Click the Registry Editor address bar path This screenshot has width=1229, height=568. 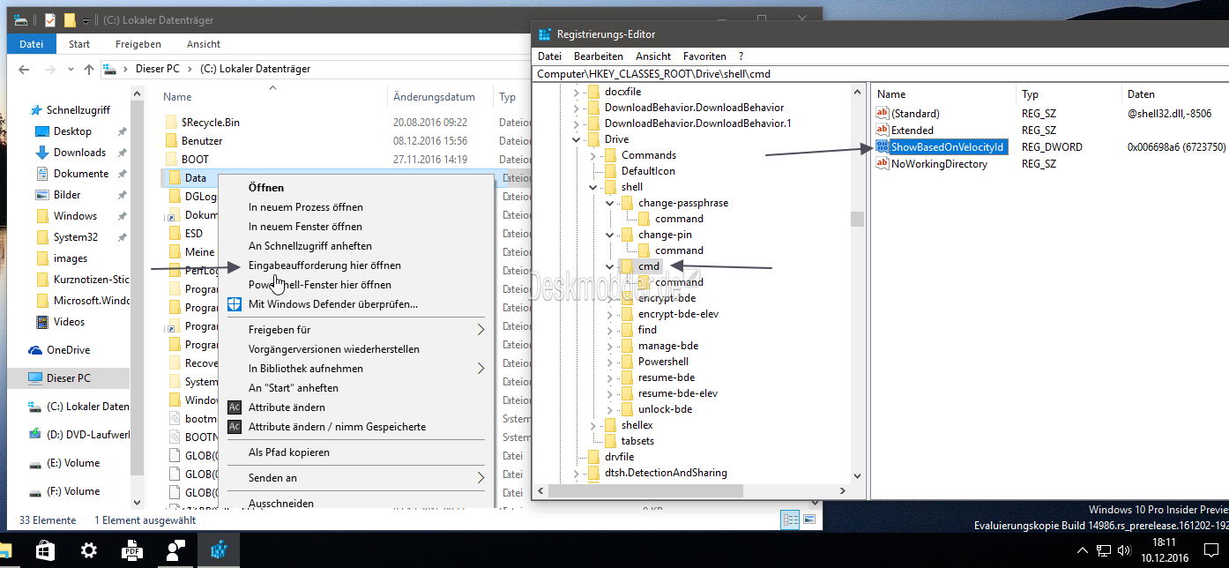[653, 74]
